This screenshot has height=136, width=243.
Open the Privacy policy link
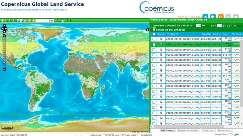[130, 135]
